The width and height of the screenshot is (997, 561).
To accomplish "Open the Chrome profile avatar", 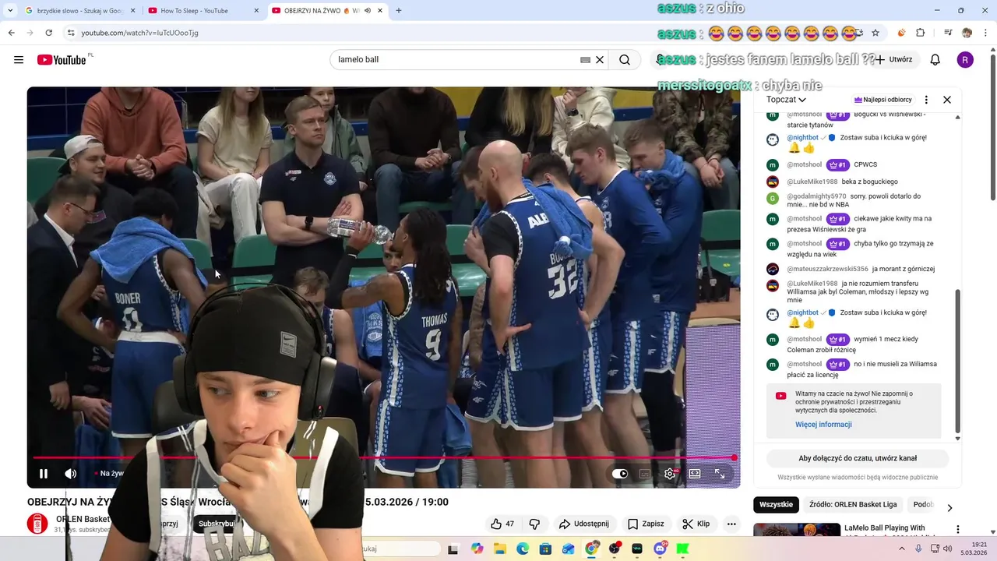I will coord(967,33).
